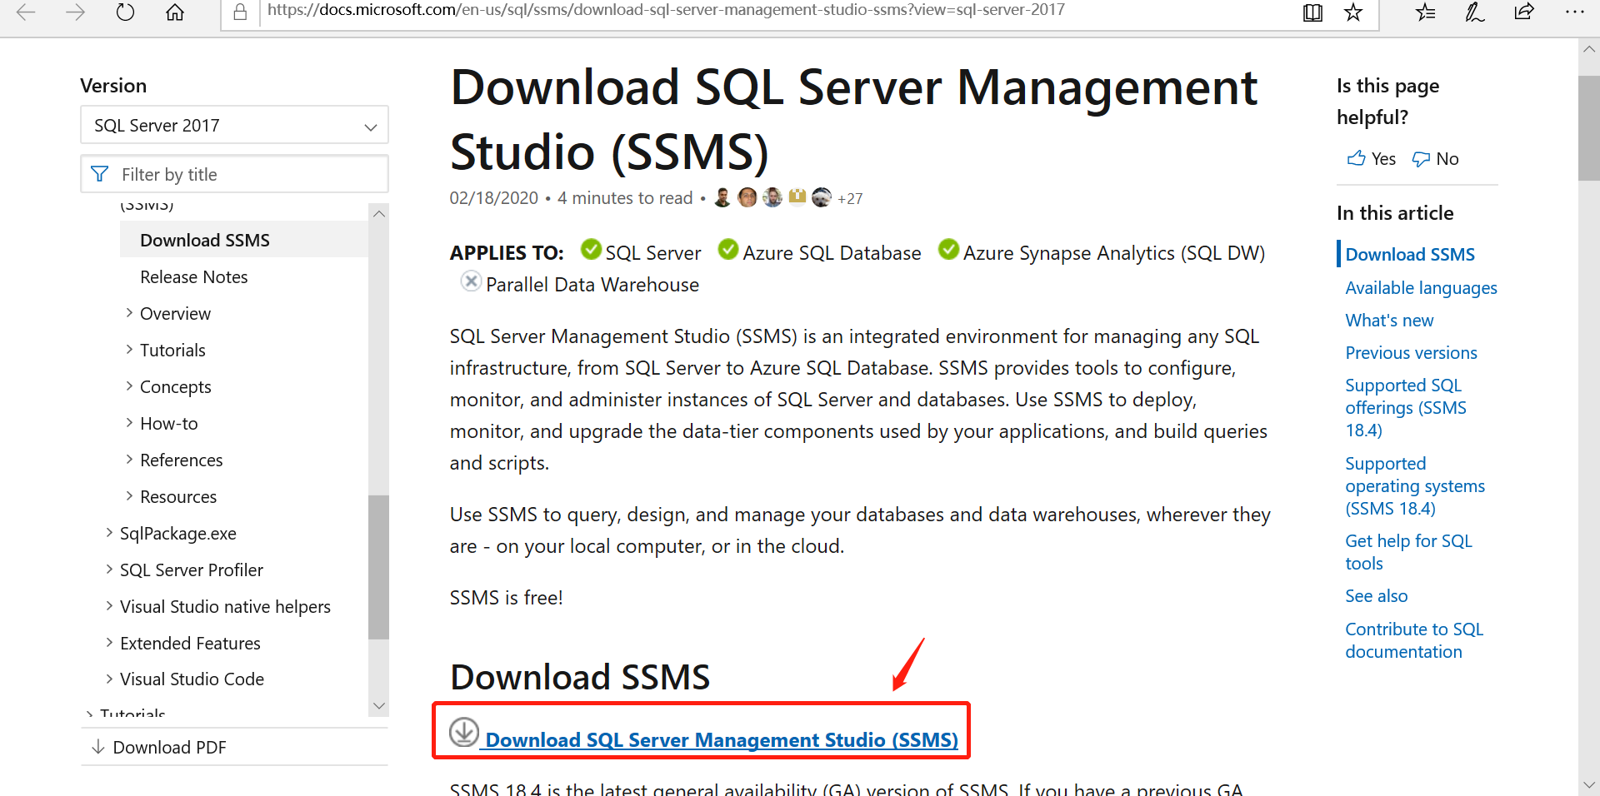This screenshot has width=1600, height=796.
Task: Open the SQL Server 2017 version dropdown
Action: pos(234,125)
